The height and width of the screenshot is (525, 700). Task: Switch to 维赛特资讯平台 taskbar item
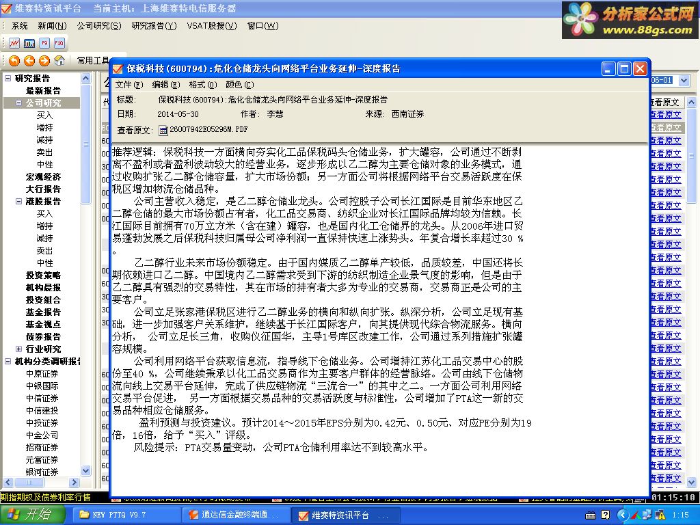point(344,515)
